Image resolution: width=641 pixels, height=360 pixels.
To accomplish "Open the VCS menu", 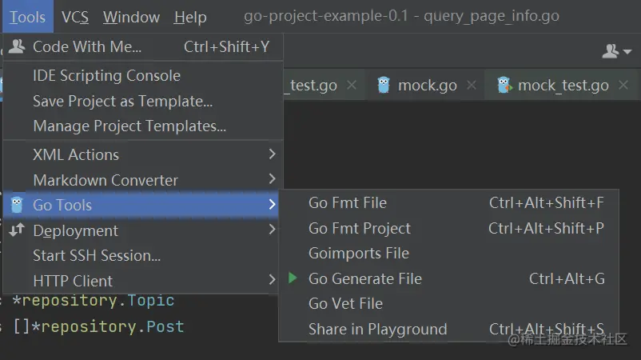I will [x=75, y=17].
